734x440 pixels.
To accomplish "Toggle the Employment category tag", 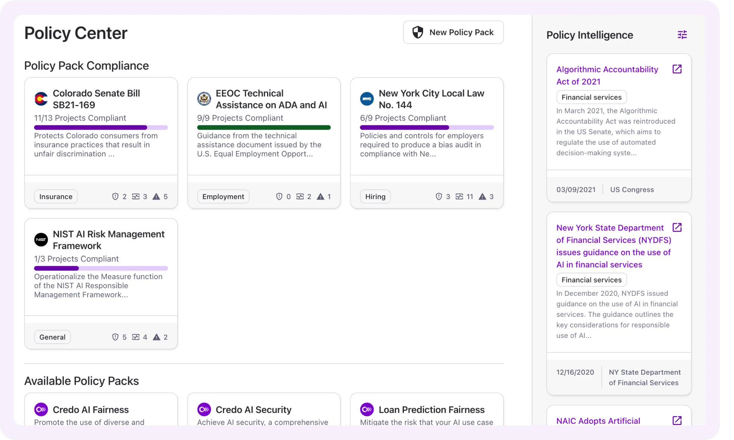I will click(x=223, y=196).
